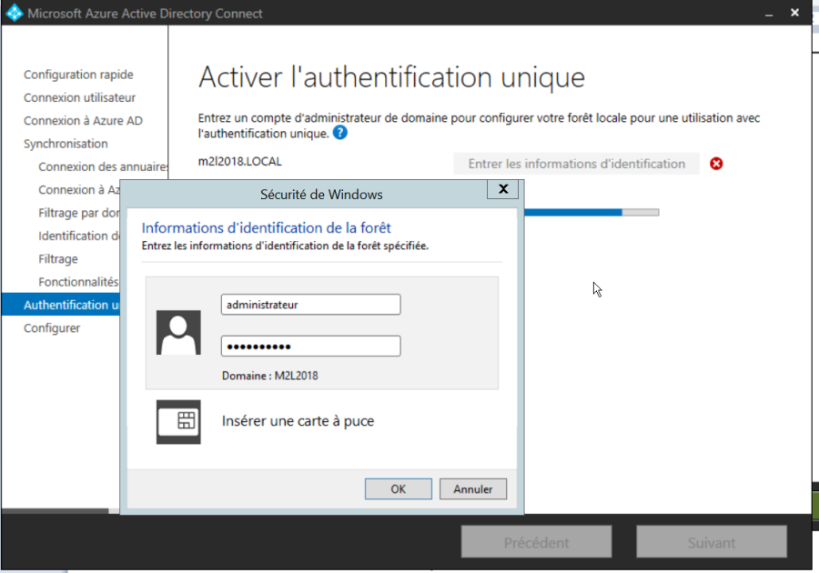Viewport: 819px width, 573px height.
Task: Open Filtrage par domaine sub-step
Action: [x=79, y=213]
